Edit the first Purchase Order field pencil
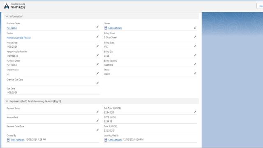Screen dimensions: 263x148 [x=97, y=27]
